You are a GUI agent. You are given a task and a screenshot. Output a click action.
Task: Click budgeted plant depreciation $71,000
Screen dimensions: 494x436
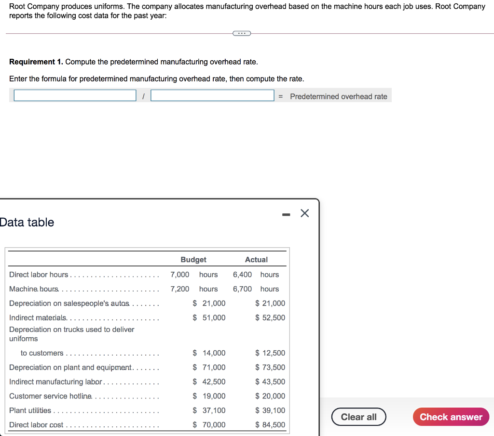(x=209, y=368)
